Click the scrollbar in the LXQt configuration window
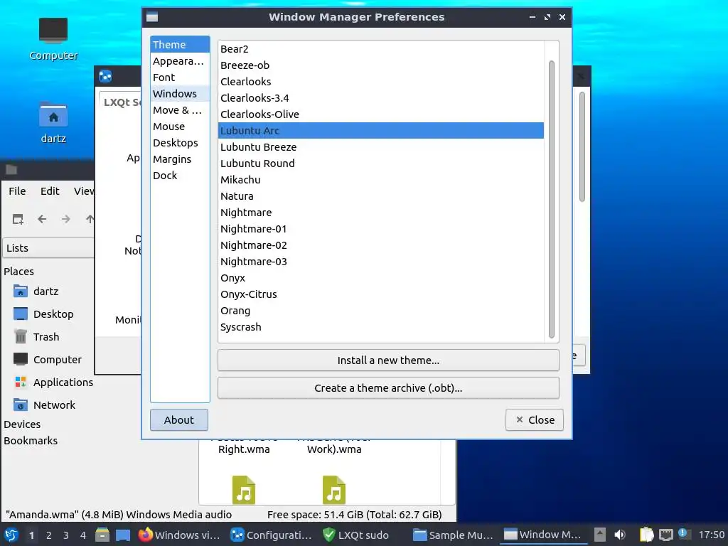 click(582, 146)
